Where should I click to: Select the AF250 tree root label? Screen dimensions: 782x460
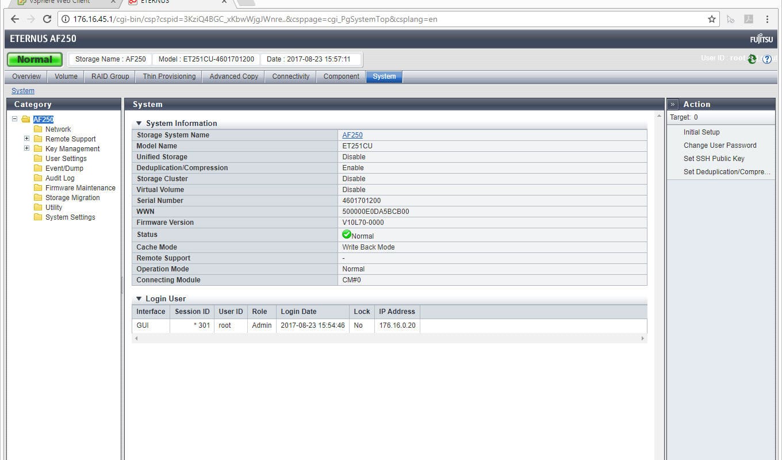point(43,120)
